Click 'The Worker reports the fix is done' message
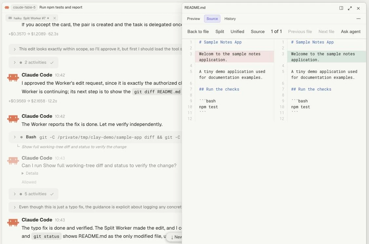369x244 pixels. (x=92, y=124)
